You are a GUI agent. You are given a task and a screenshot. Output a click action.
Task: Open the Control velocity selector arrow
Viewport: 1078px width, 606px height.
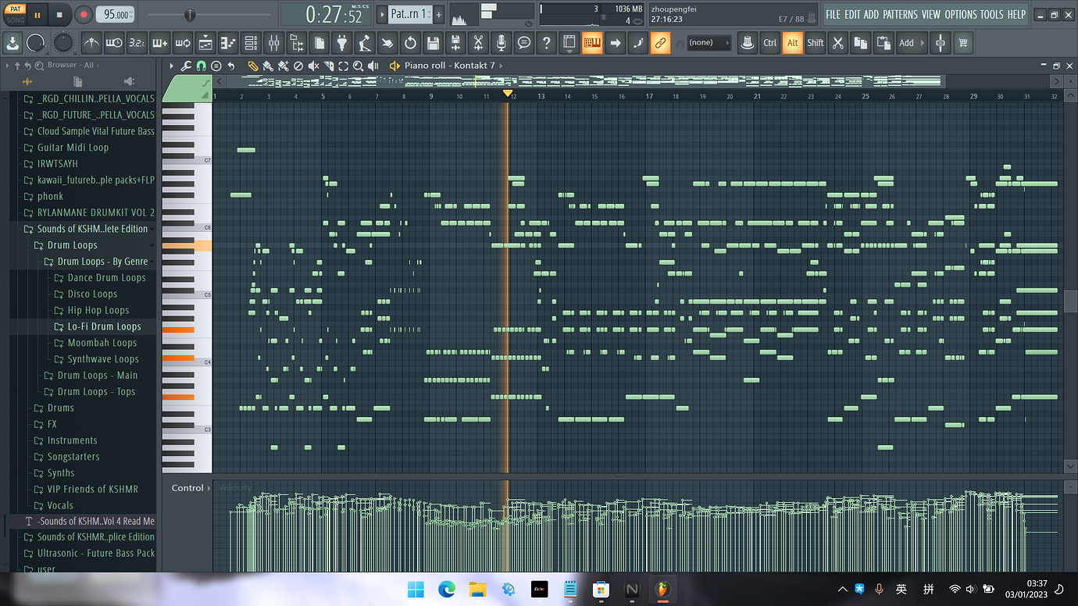[209, 488]
